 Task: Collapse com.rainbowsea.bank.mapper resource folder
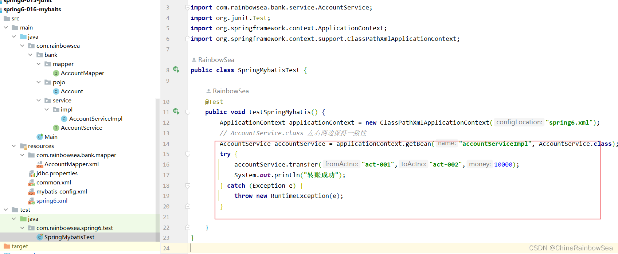22,155
